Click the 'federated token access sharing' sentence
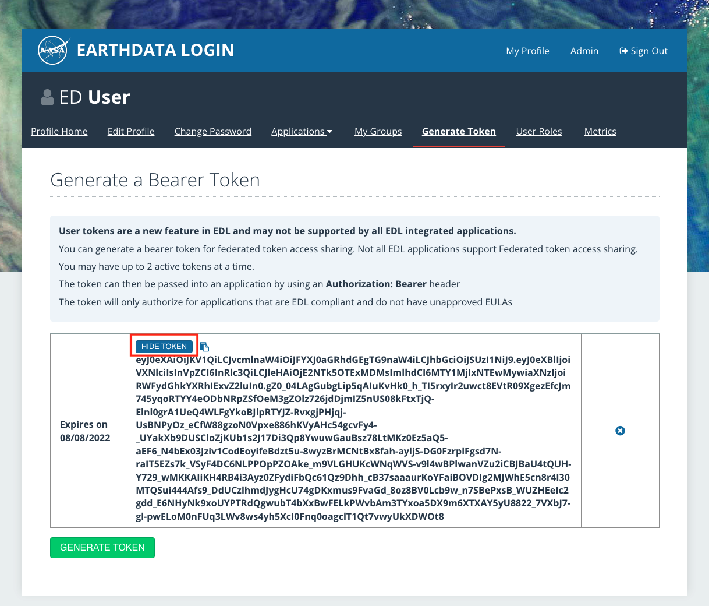Viewport: 709px width, 606px height. (348, 249)
